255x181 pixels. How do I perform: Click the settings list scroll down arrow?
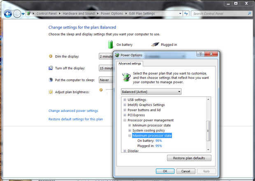tap(209, 150)
